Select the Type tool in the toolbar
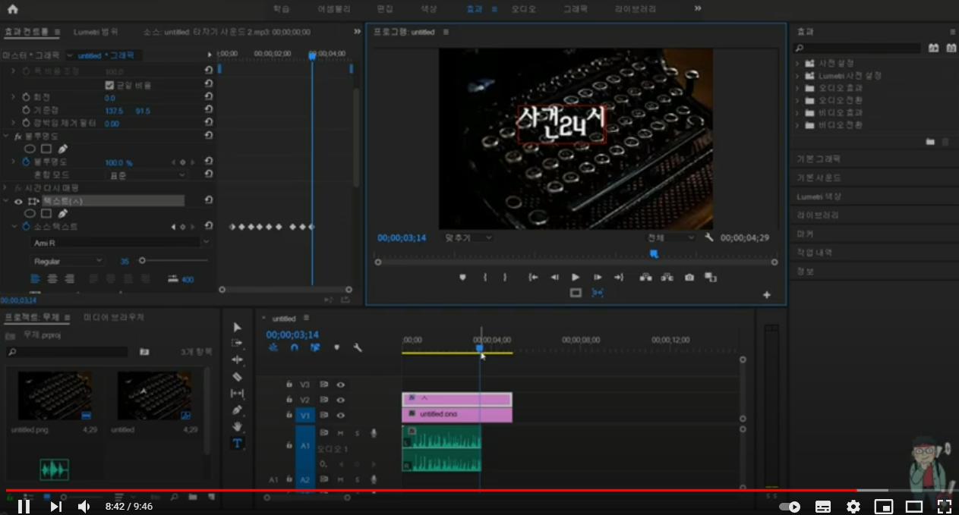 coord(237,444)
